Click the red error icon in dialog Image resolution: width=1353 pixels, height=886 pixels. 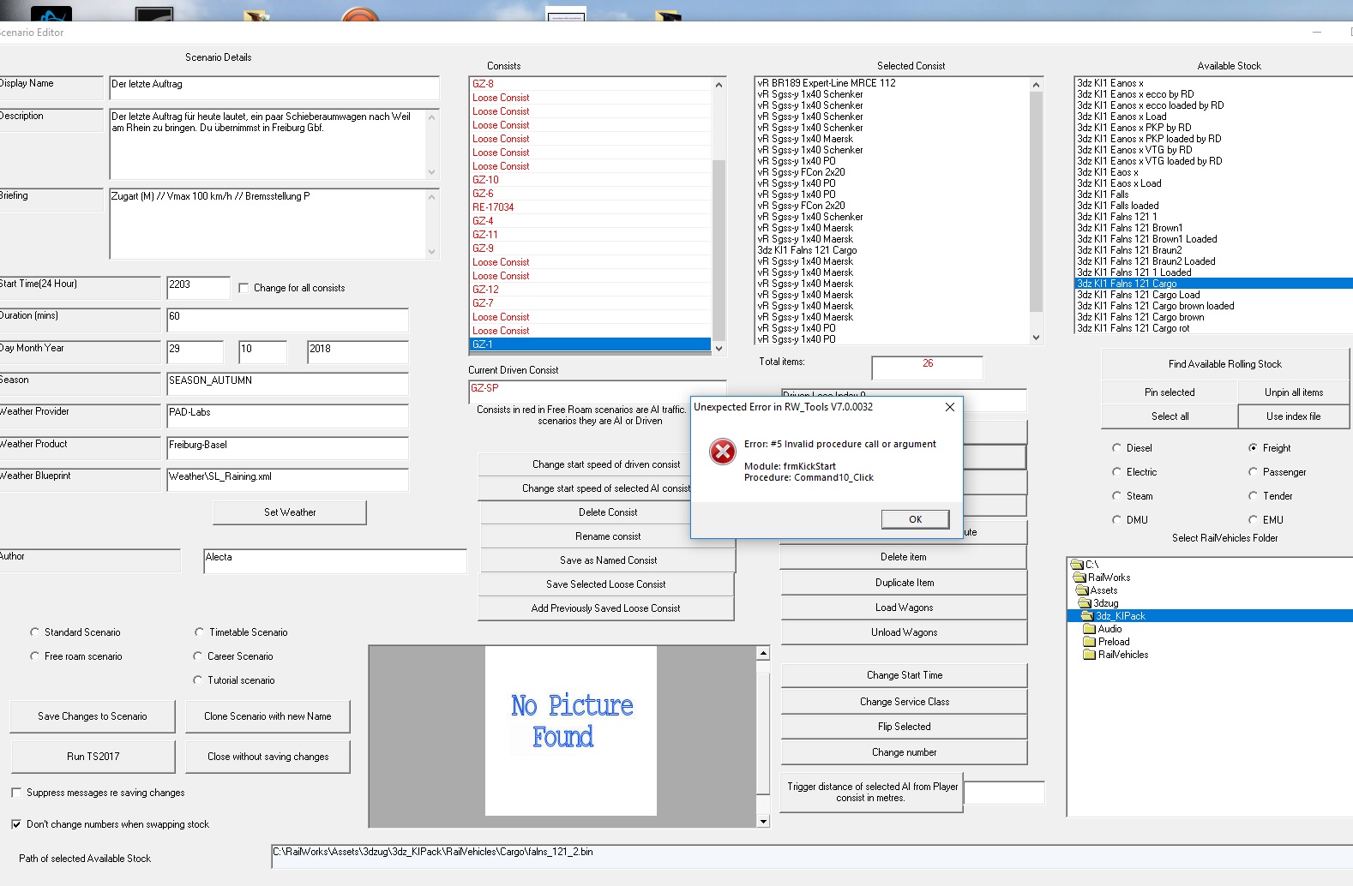point(723,452)
